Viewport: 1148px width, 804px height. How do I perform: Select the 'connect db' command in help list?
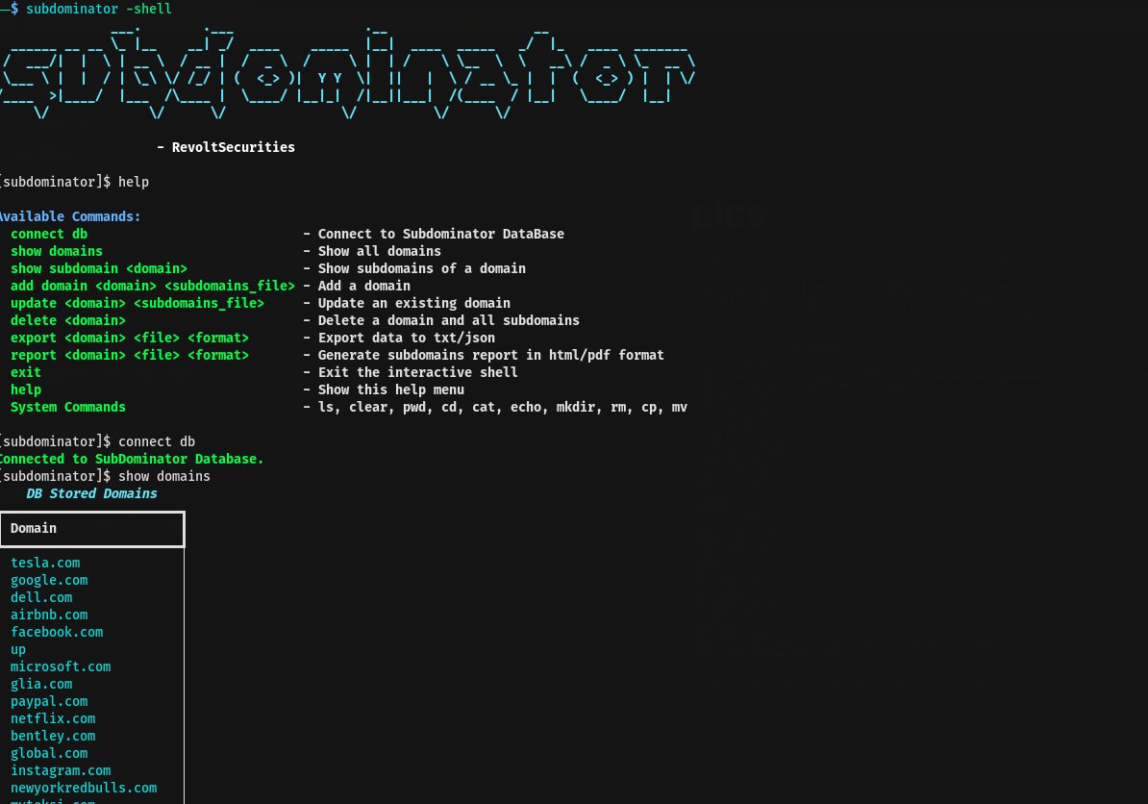tap(49, 234)
